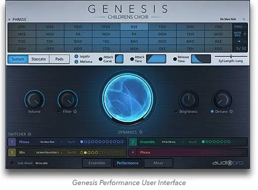The image size is (258, 190).
Task: Select switcher slot number 1
Action: (x=12, y=142)
